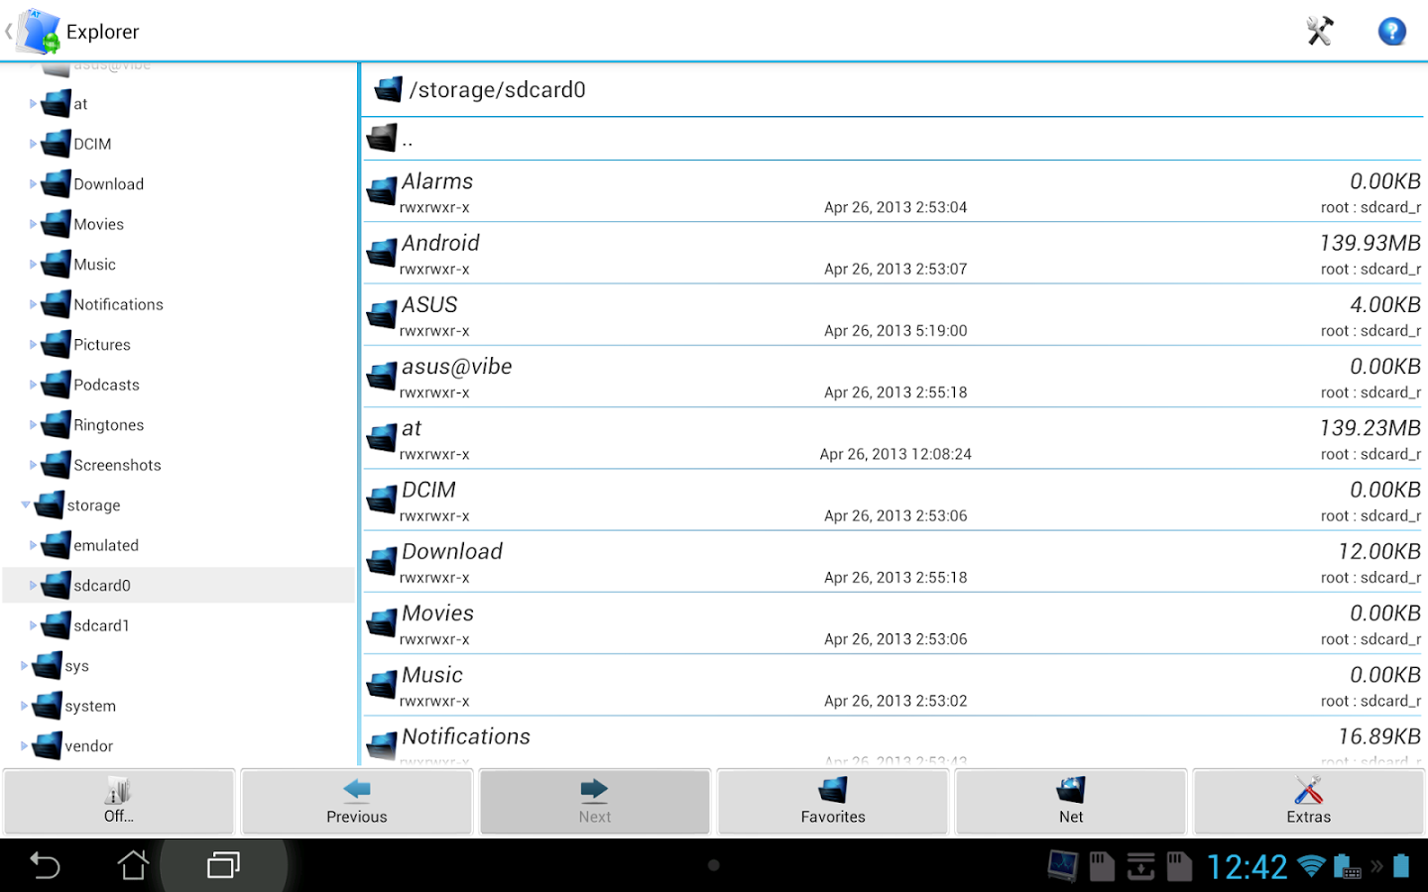This screenshot has height=892, width=1428.
Task: Click the vendor folder icon in tree
Action: [x=48, y=745]
